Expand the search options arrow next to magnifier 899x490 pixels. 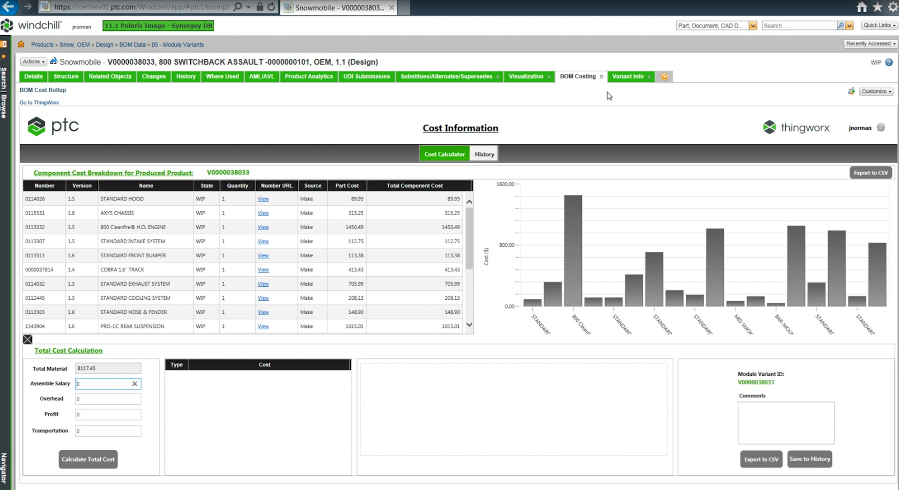(x=849, y=25)
